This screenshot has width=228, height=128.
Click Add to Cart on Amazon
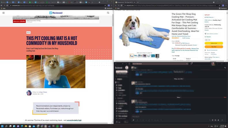(x=214, y=43)
